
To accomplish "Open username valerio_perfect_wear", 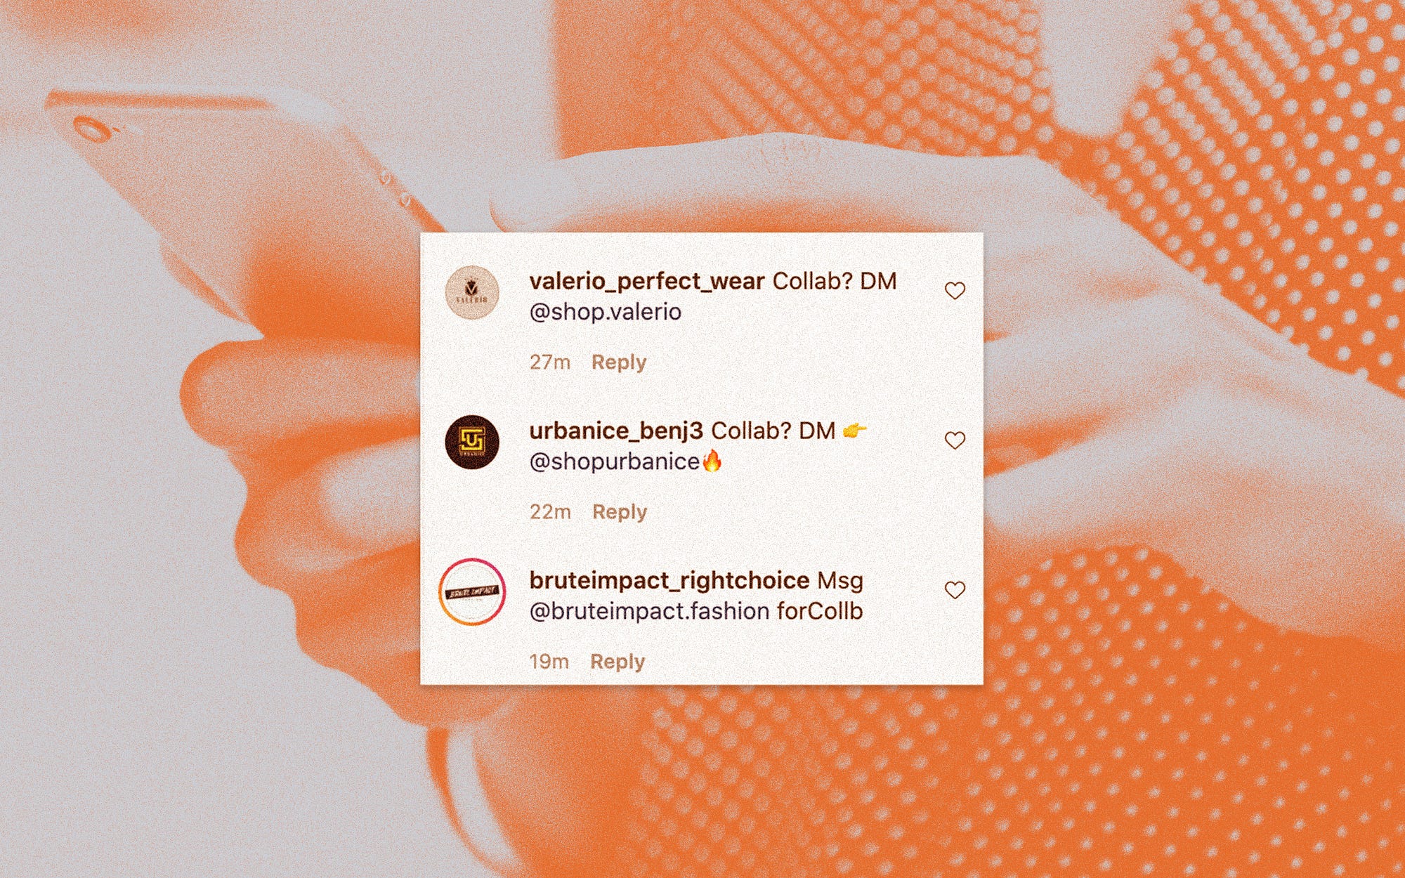I will click(x=646, y=282).
